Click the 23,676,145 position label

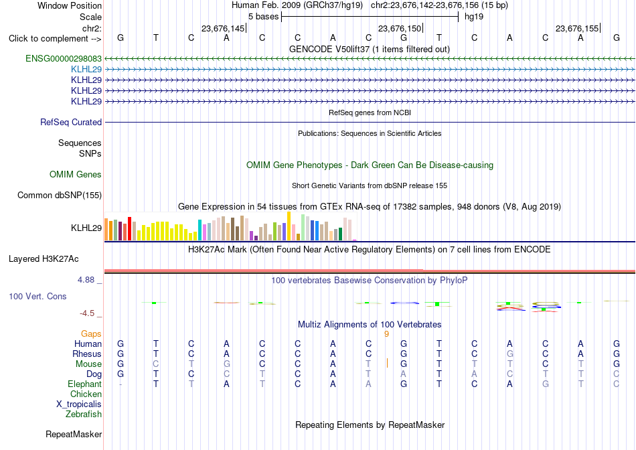pos(223,28)
